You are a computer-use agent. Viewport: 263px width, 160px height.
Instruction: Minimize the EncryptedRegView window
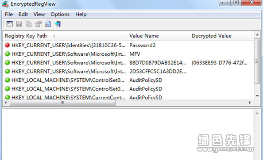tap(225, 3)
